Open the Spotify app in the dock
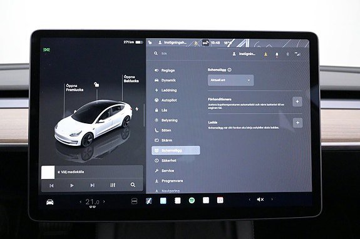This screenshot has width=360, height=239. point(192,200)
